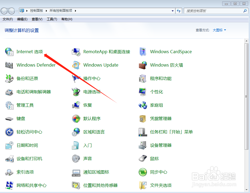
Task: Open recent pages dropdown beside forward button
Action: pos(17,11)
